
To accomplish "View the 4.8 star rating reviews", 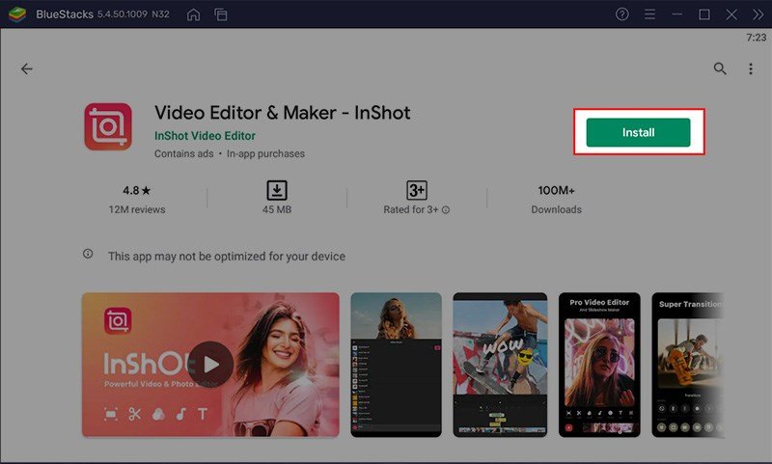I will pos(137,200).
